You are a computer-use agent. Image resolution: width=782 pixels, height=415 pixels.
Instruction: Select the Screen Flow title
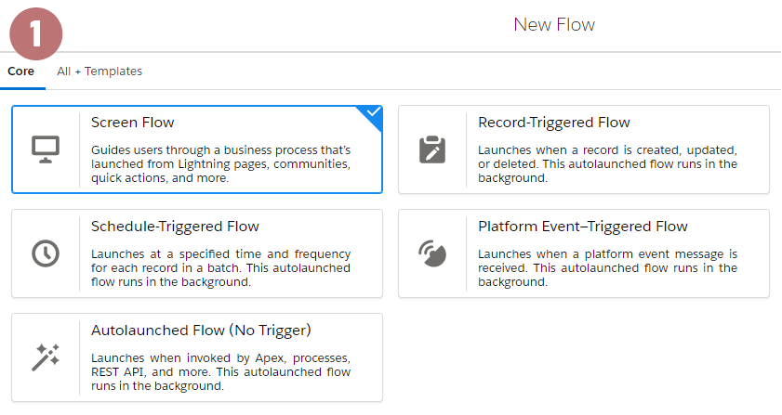[x=133, y=123]
